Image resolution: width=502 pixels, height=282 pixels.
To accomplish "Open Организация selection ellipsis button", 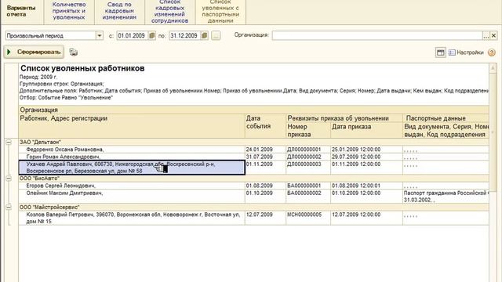I will click(486, 35).
